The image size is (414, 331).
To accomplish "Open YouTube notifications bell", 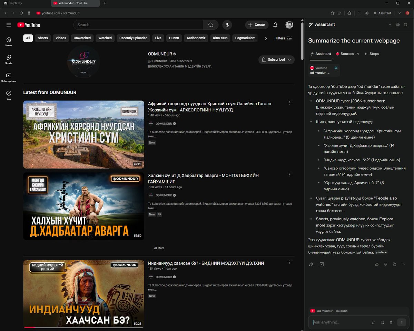I will pos(275,25).
